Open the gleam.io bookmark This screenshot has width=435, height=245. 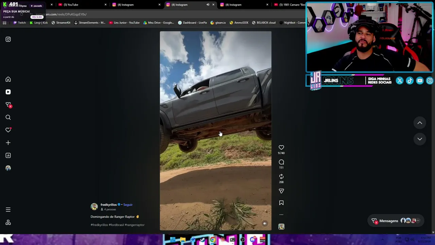click(218, 23)
